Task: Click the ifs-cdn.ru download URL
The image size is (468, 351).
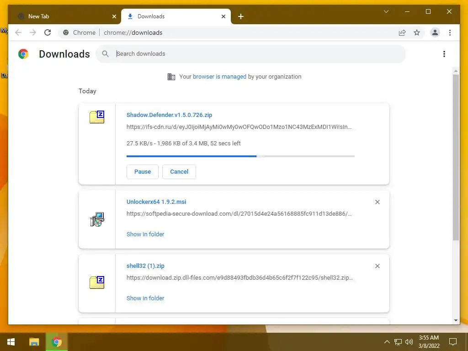Action: click(239, 127)
